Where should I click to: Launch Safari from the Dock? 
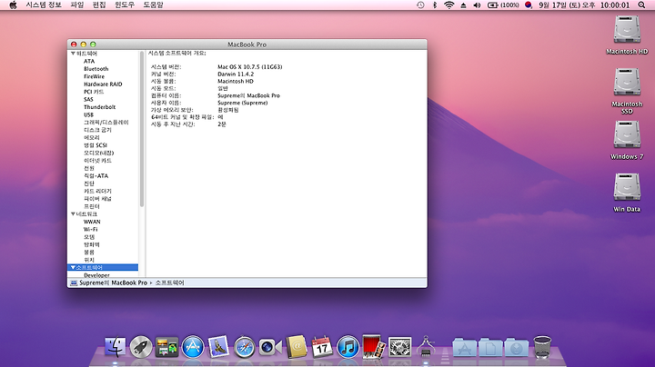245,347
